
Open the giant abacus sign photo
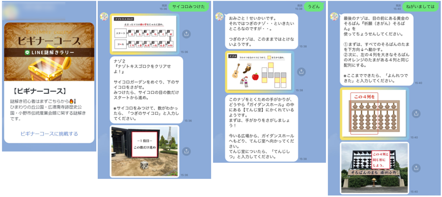click(x=374, y=168)
